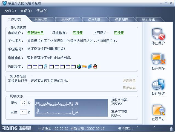
Task: Close the firewall window
Action: coord(171,3)
